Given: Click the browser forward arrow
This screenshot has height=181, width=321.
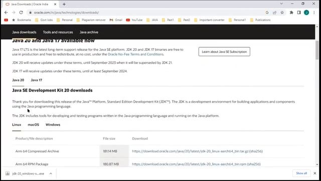Looking at the screenshot, I should pyautogui.click(x=14, y=13).
